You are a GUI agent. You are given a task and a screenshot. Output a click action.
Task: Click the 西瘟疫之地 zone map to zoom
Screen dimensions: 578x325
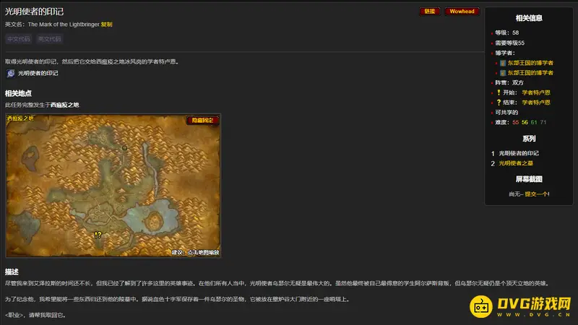point(113,186)
